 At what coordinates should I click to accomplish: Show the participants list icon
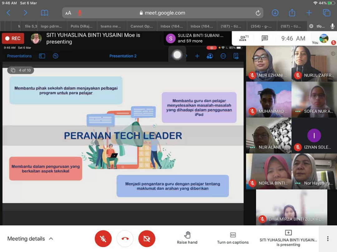pos(243,39)
